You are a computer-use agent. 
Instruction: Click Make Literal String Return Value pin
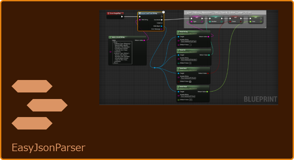pyautogui.click(x=144, y=40)
